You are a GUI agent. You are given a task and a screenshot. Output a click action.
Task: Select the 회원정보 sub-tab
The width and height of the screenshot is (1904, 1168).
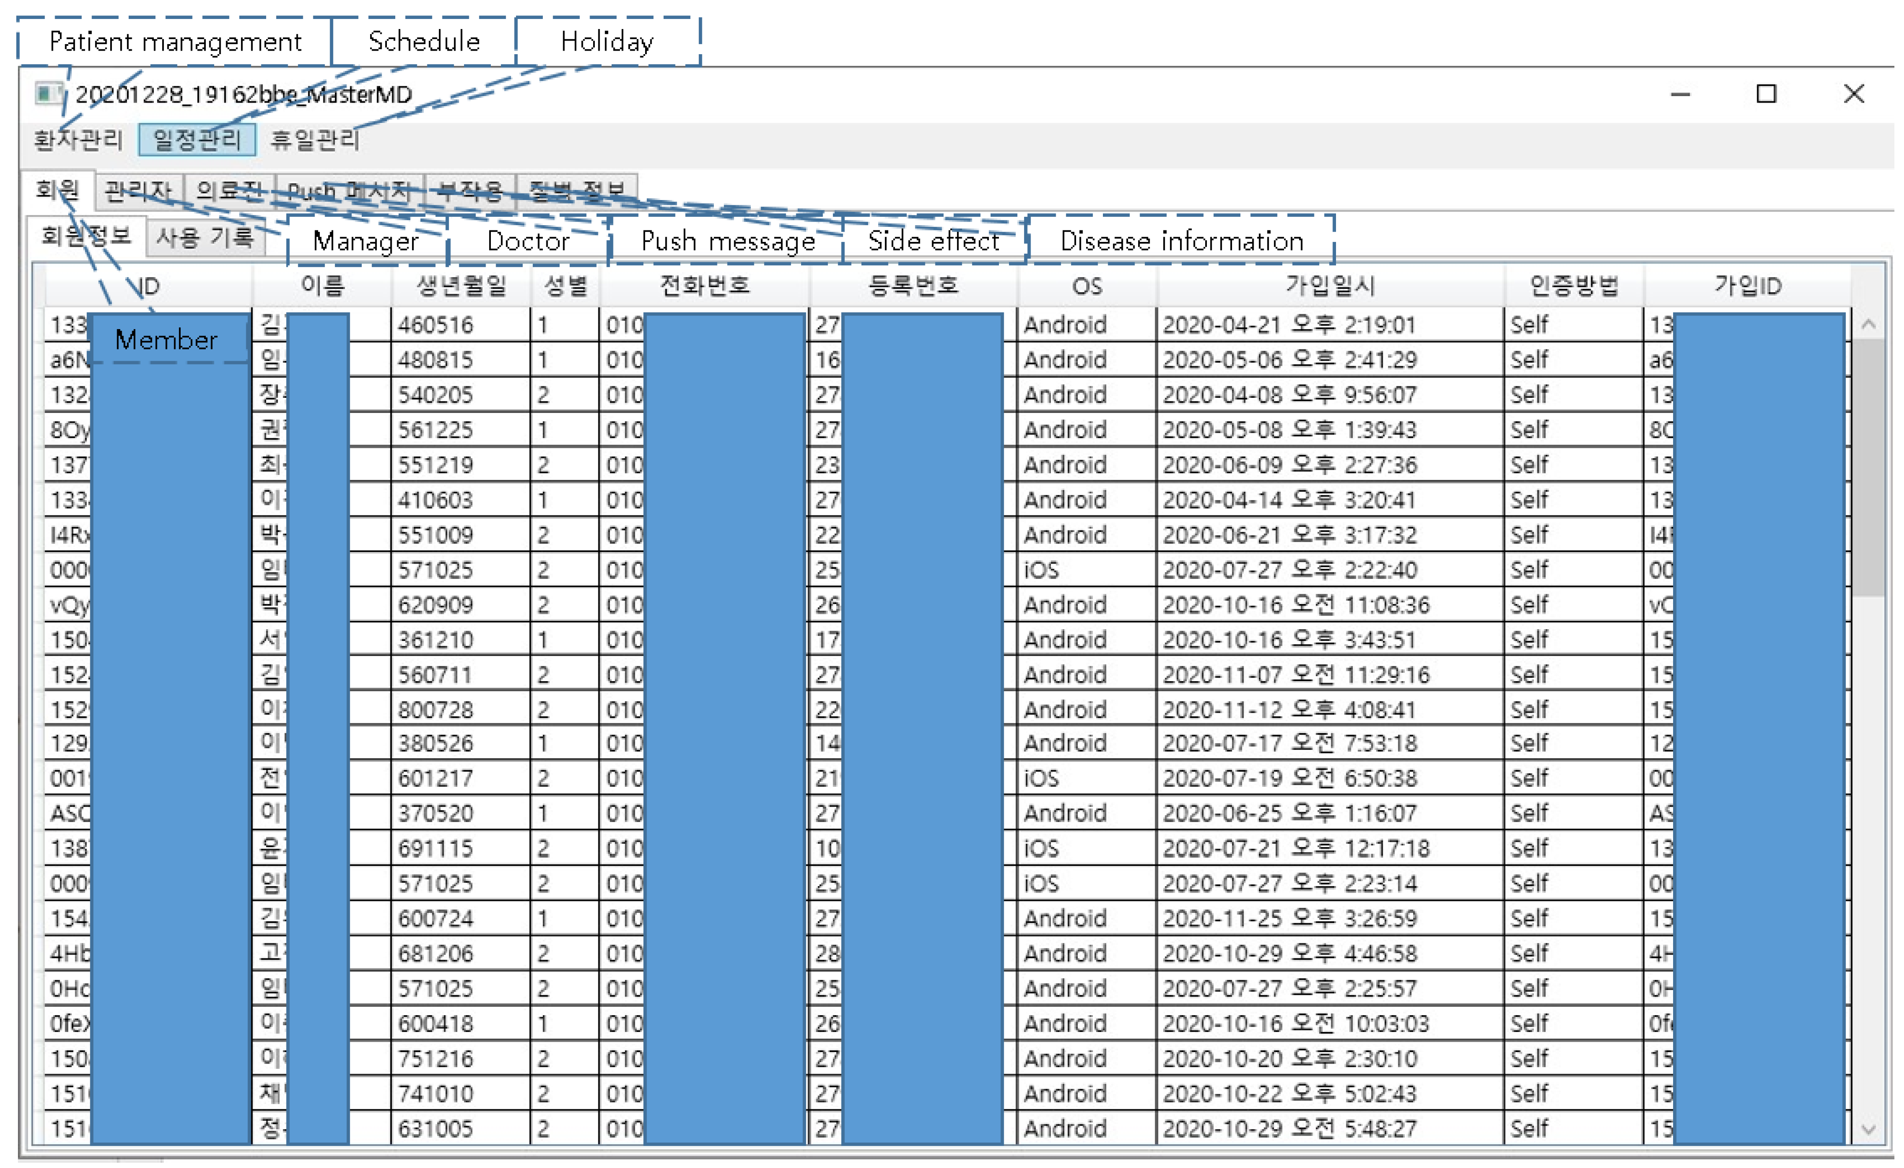86,237
